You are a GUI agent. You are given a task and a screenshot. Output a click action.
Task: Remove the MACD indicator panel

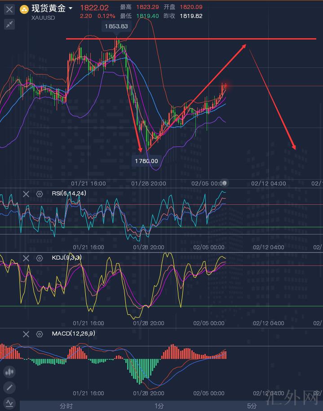26,334
